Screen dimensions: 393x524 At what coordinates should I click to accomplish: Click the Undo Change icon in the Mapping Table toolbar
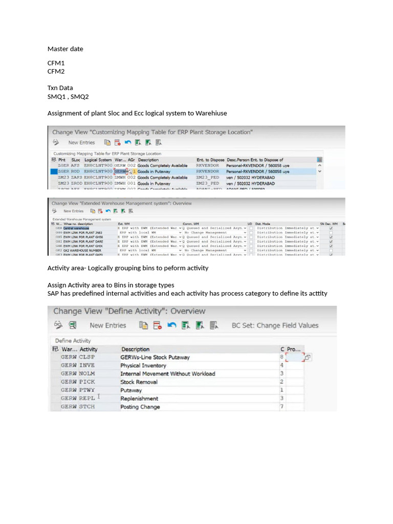127,142
